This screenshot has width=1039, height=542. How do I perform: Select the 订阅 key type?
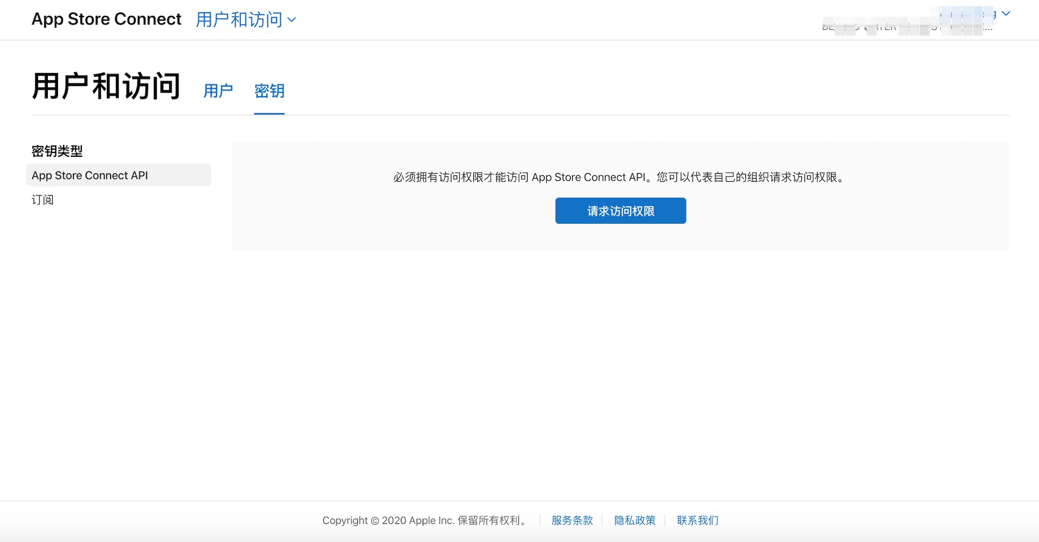[43, 200]
